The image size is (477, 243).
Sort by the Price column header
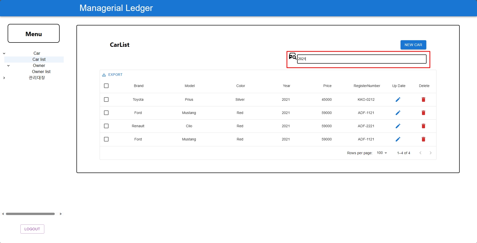point(327,86)
